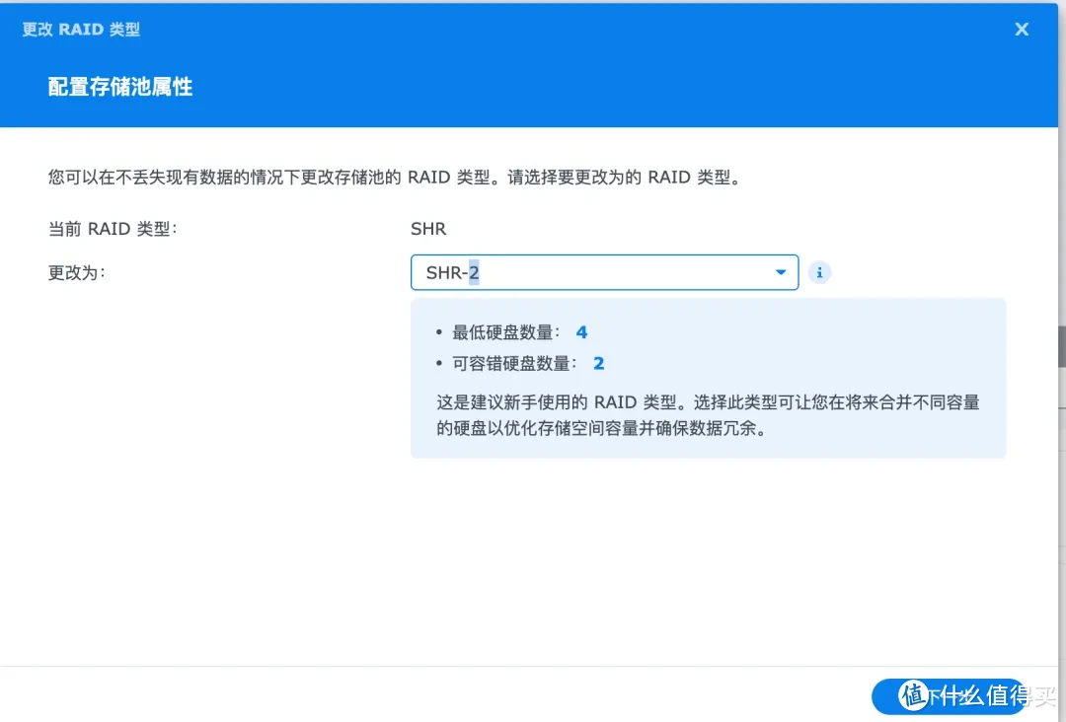The width and height of the screenshot is (1066, 722).
Task: Click the fault-tolerant disk count value 2
Action: pos(598,363)
